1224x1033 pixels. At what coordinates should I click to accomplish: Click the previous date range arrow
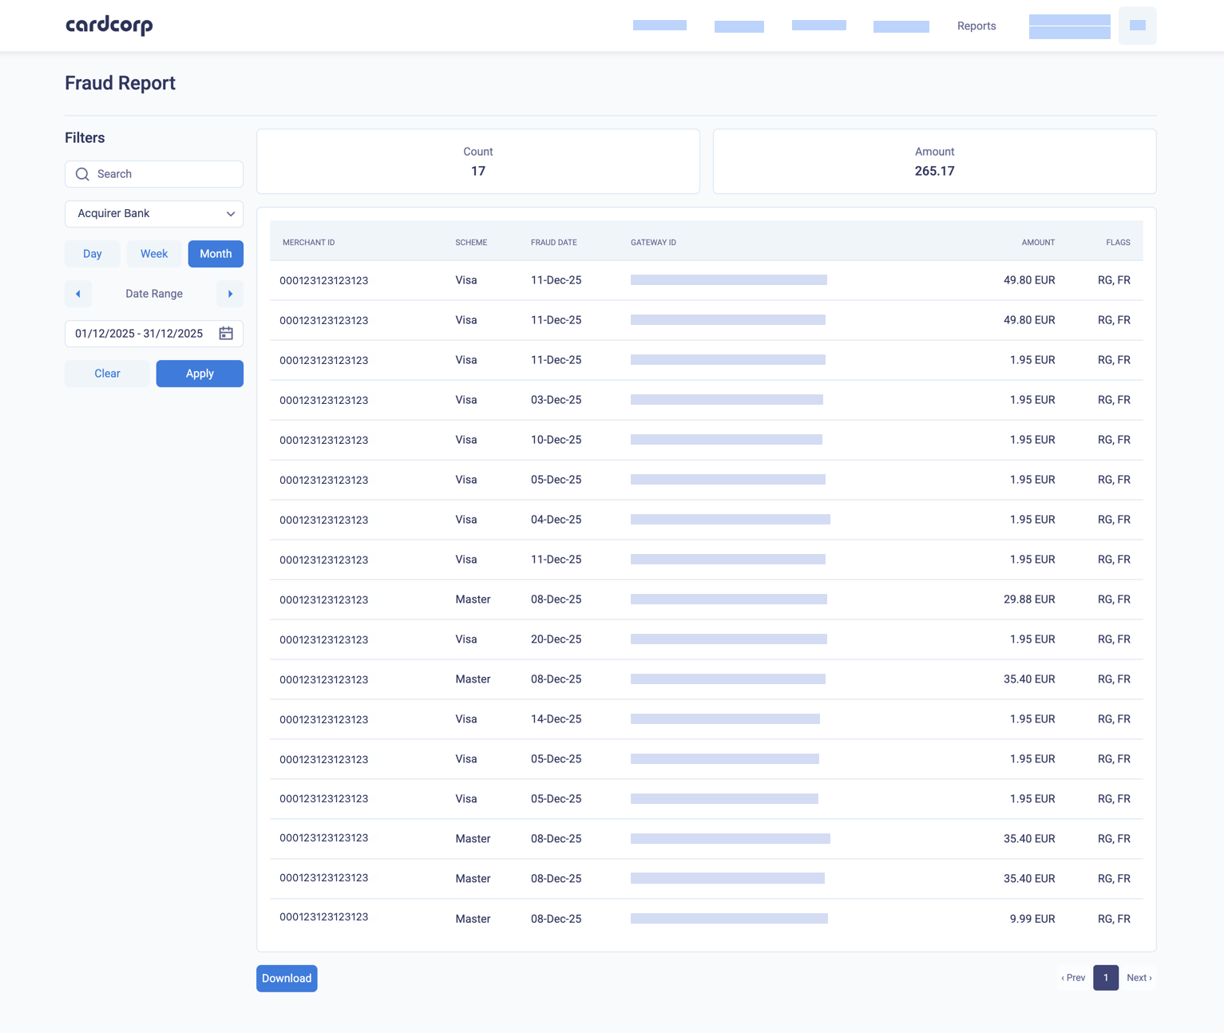point(77,294)
